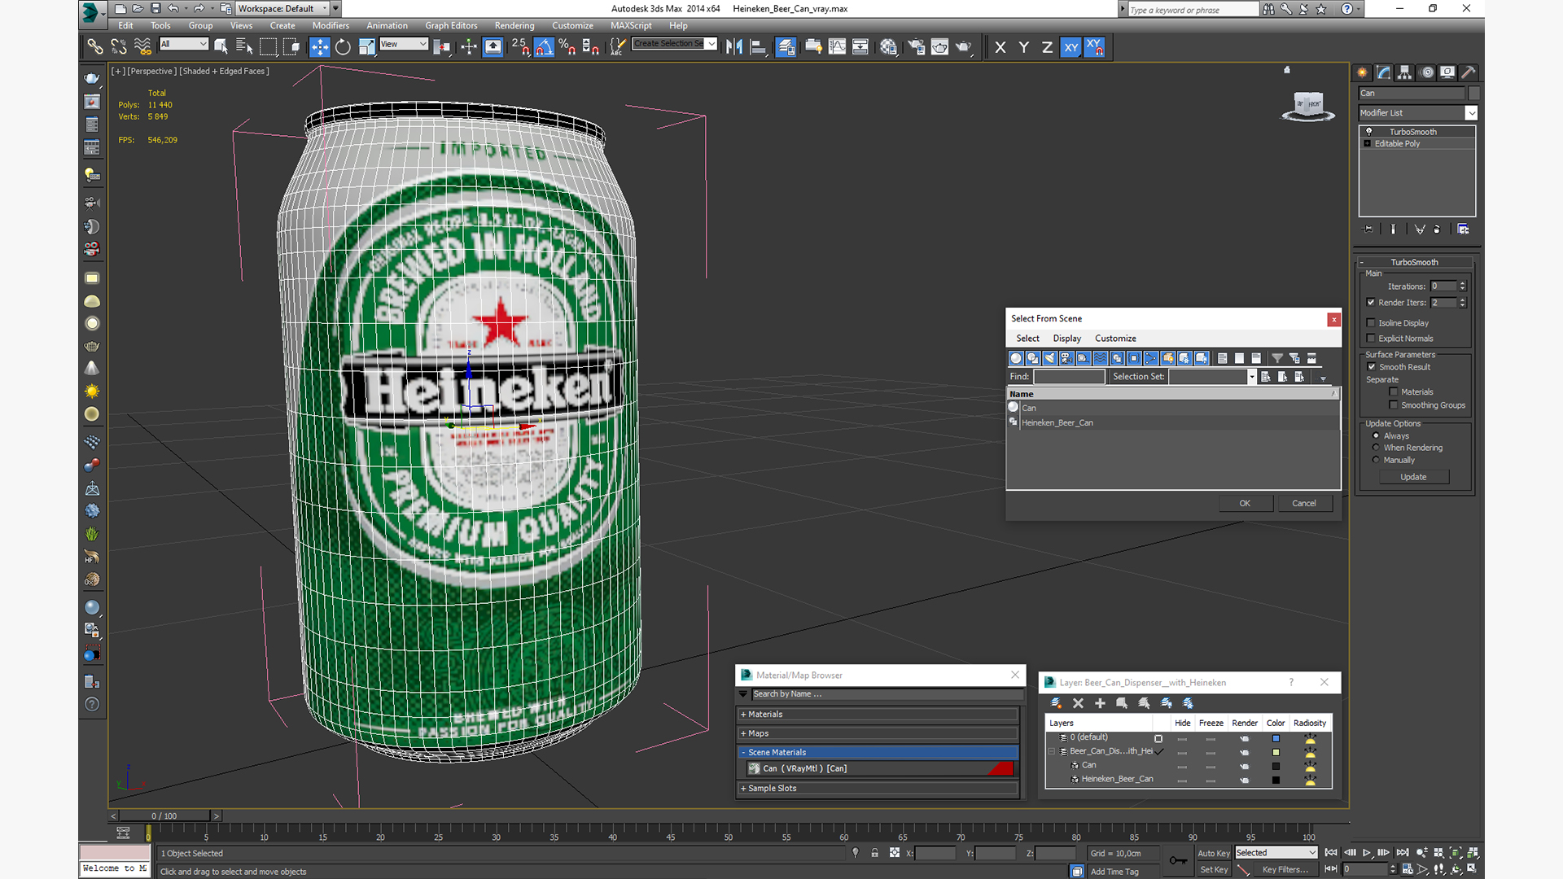Activate the Select and Move tool

pos(319,47)
